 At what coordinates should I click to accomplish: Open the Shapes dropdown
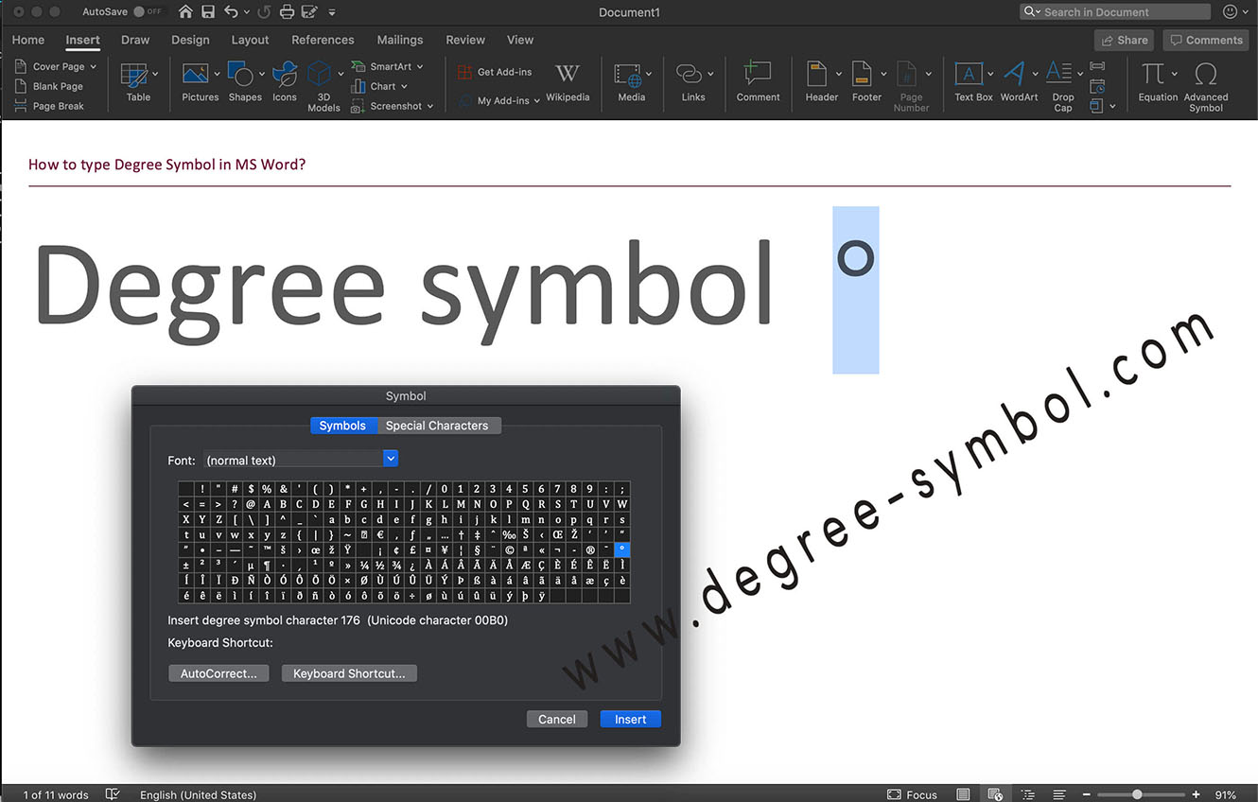[x=244, y=82]
